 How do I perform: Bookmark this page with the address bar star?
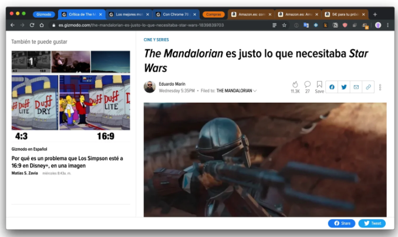[284, 25]
